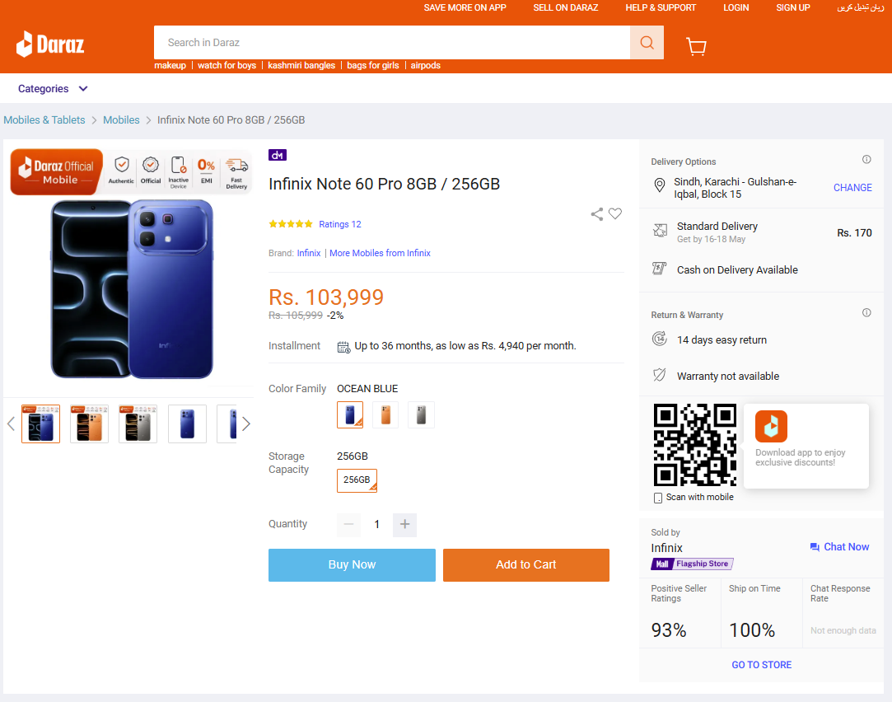892x702 pixels.
Task: Click next arrow in thumbnail carousel
Action: [x=245, y=424]
